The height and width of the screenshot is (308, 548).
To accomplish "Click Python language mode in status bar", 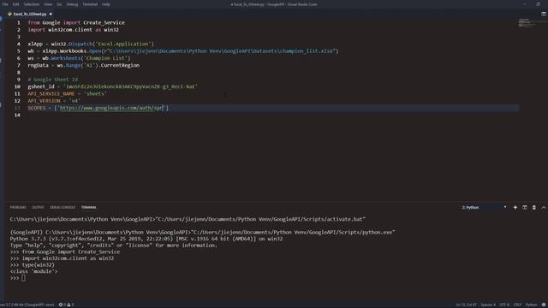I will click(531, 305).
